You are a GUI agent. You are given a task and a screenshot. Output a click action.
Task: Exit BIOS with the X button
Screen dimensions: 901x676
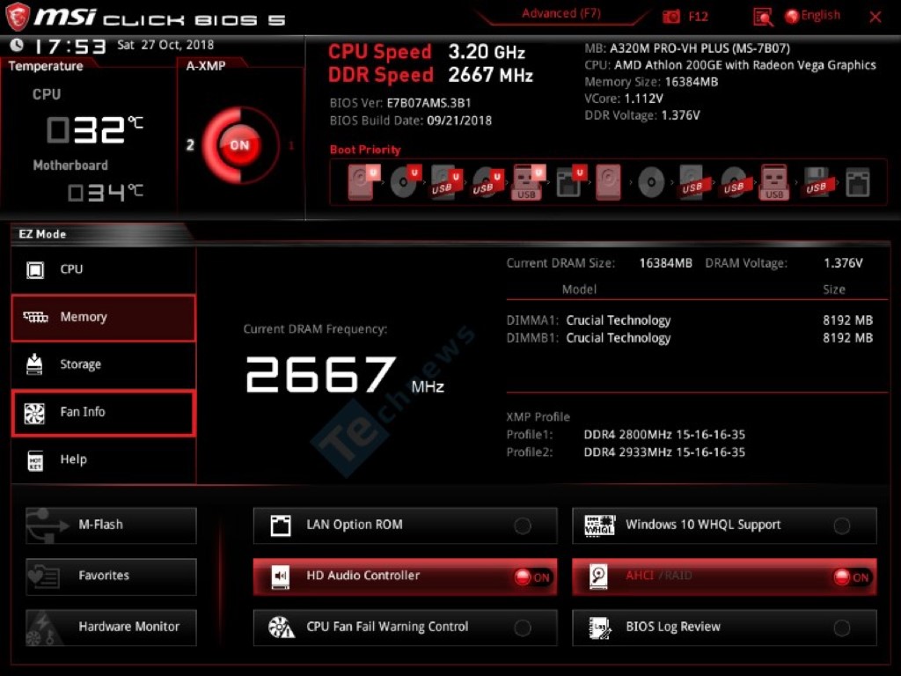[875, 17]
